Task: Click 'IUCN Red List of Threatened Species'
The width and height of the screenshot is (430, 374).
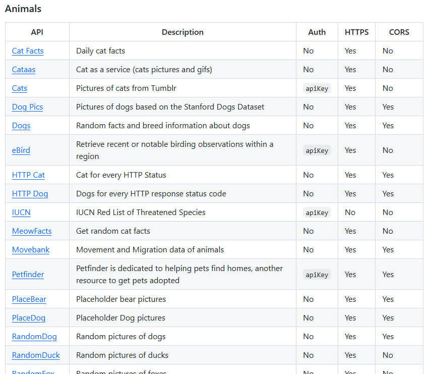Action: click(141, 212)
